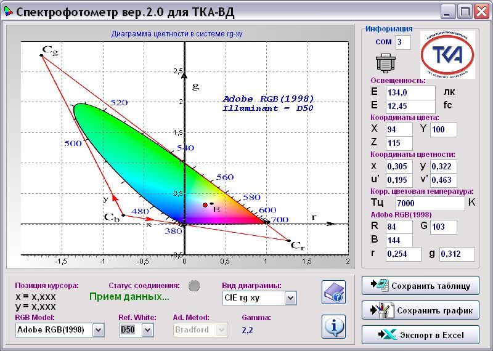Open the Вид диаграммы dropdown
Viewport: 493px width, 351px height.
pyautogui.click(x=290, y=298)
